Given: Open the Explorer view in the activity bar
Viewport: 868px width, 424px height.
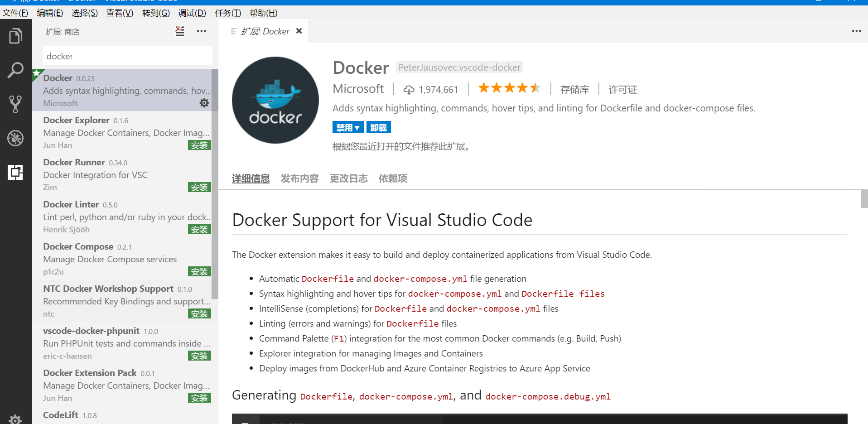Looking at the screenshot, I should 16,36.
